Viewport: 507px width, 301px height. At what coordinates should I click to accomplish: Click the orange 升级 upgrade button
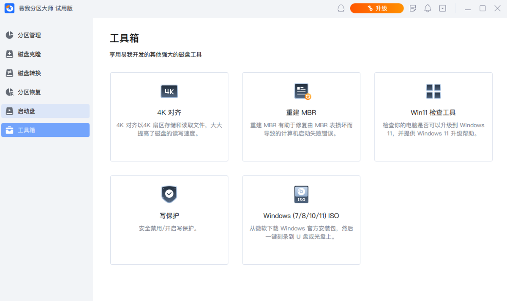(377, 8)
